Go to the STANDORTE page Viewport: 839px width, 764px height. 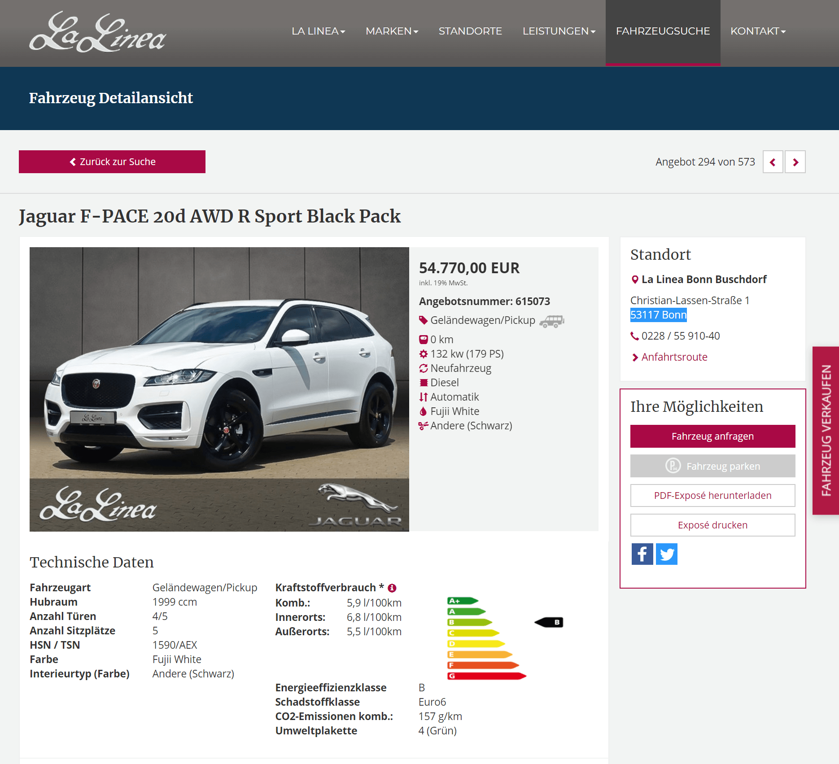(470, 31)
